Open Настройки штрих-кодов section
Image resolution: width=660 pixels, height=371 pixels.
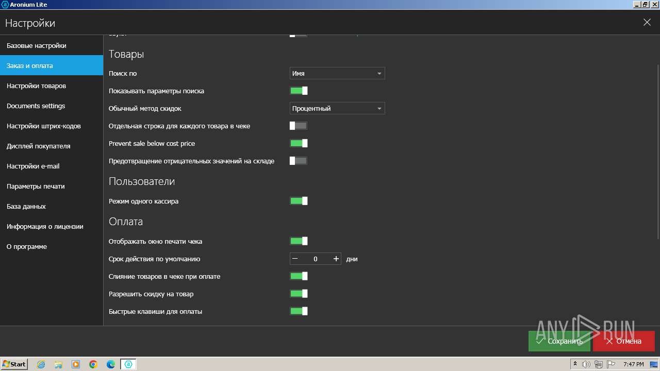tap(52, 126)
